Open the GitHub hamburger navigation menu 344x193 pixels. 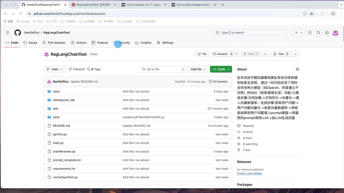[8, 33]
